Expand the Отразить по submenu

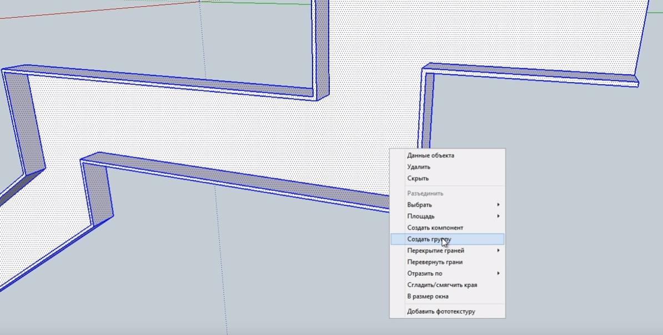pos(424,274)
